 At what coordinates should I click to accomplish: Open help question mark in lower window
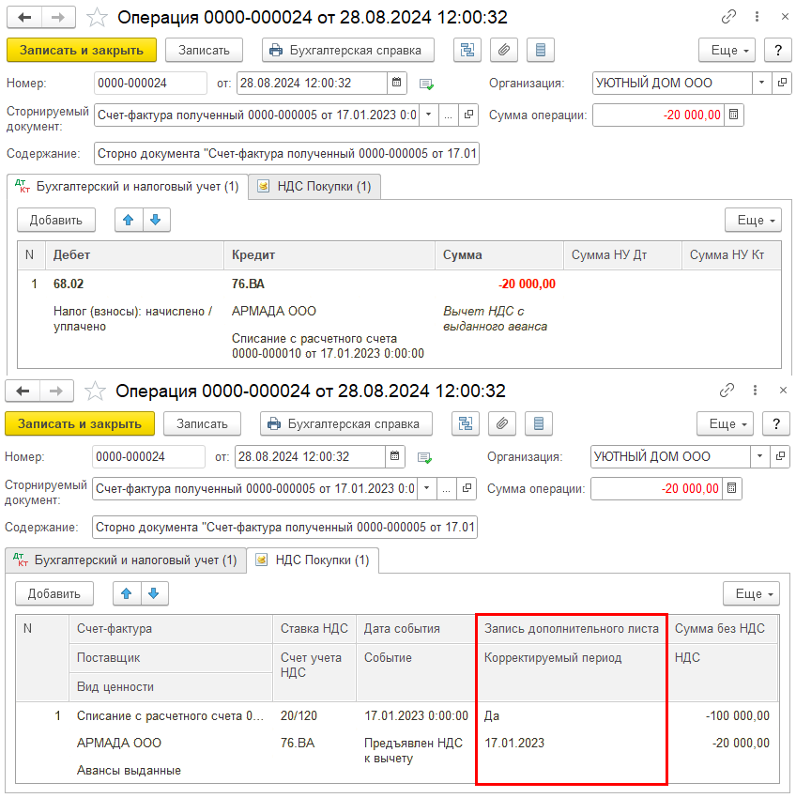775,423
